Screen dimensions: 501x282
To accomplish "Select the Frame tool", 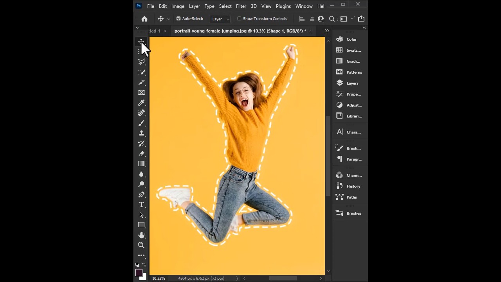I will coord(141,92).
